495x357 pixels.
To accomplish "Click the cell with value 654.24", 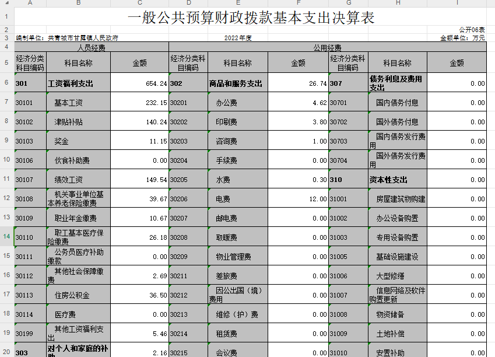I will 139,83.
